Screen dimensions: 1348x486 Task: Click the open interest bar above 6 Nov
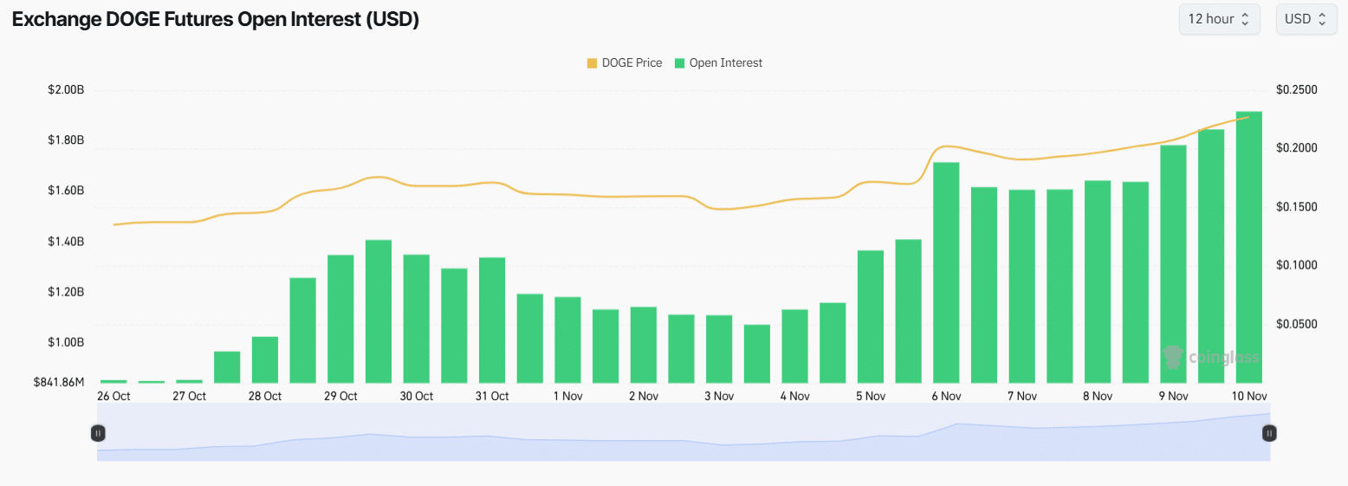click(x=946, y=272)
